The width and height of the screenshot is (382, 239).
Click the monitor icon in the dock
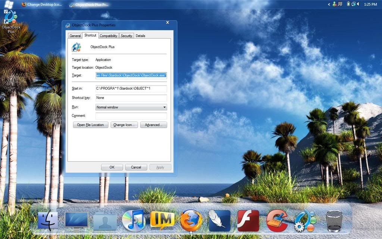click(x=76, y=221)
